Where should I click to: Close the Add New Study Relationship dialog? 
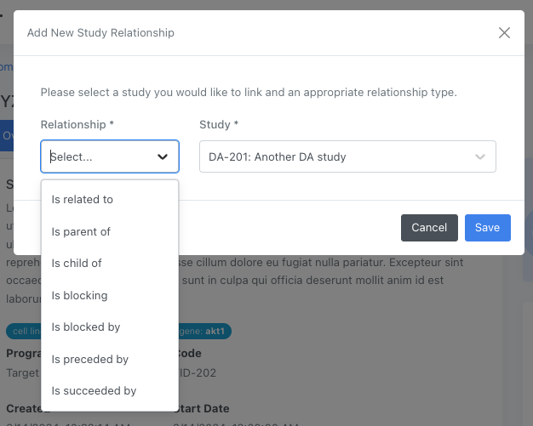tap(504, 33)
